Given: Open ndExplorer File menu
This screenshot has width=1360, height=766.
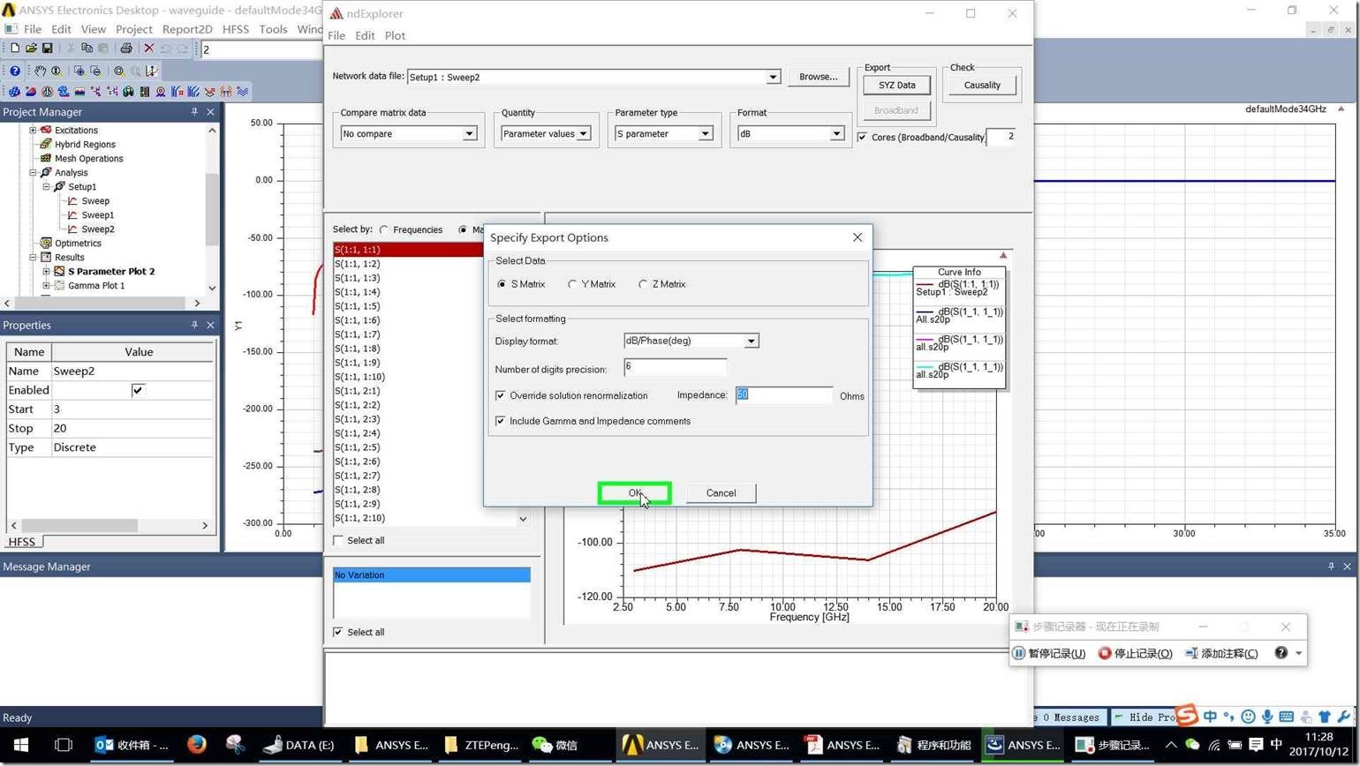Looking at the screenshot, I should coord(336,35).
